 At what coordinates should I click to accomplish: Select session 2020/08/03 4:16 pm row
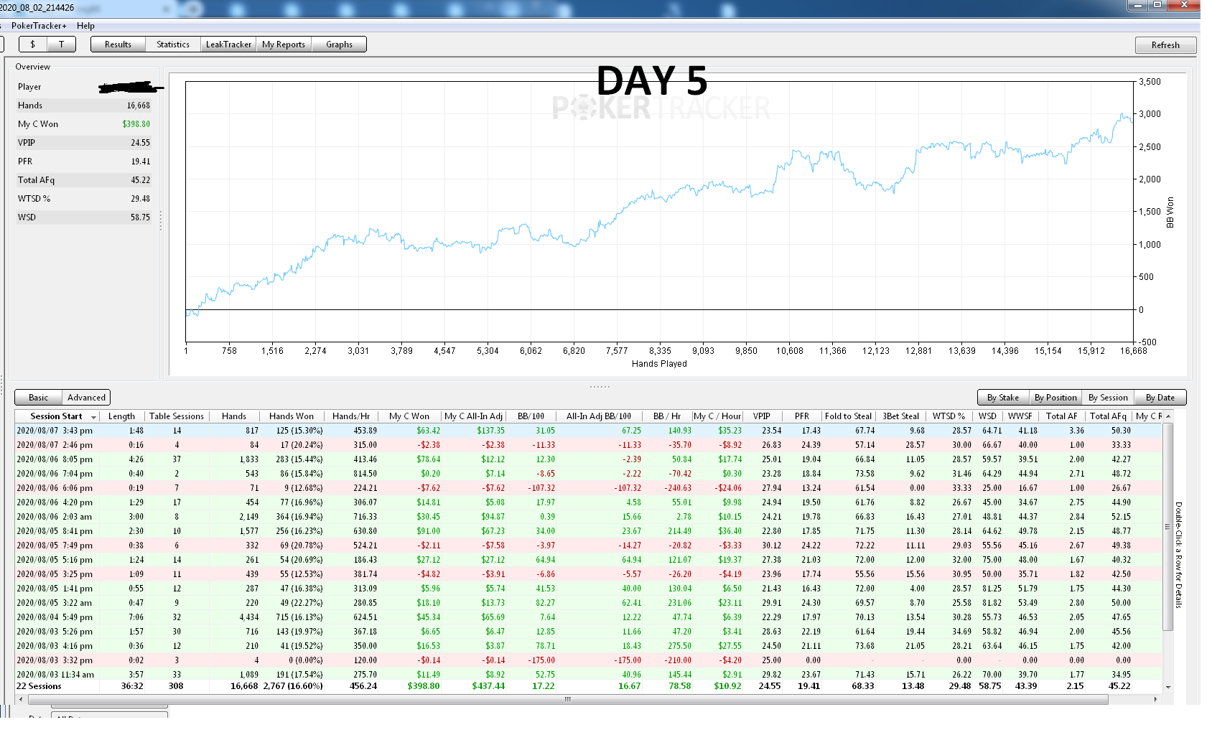click(588, 646)
